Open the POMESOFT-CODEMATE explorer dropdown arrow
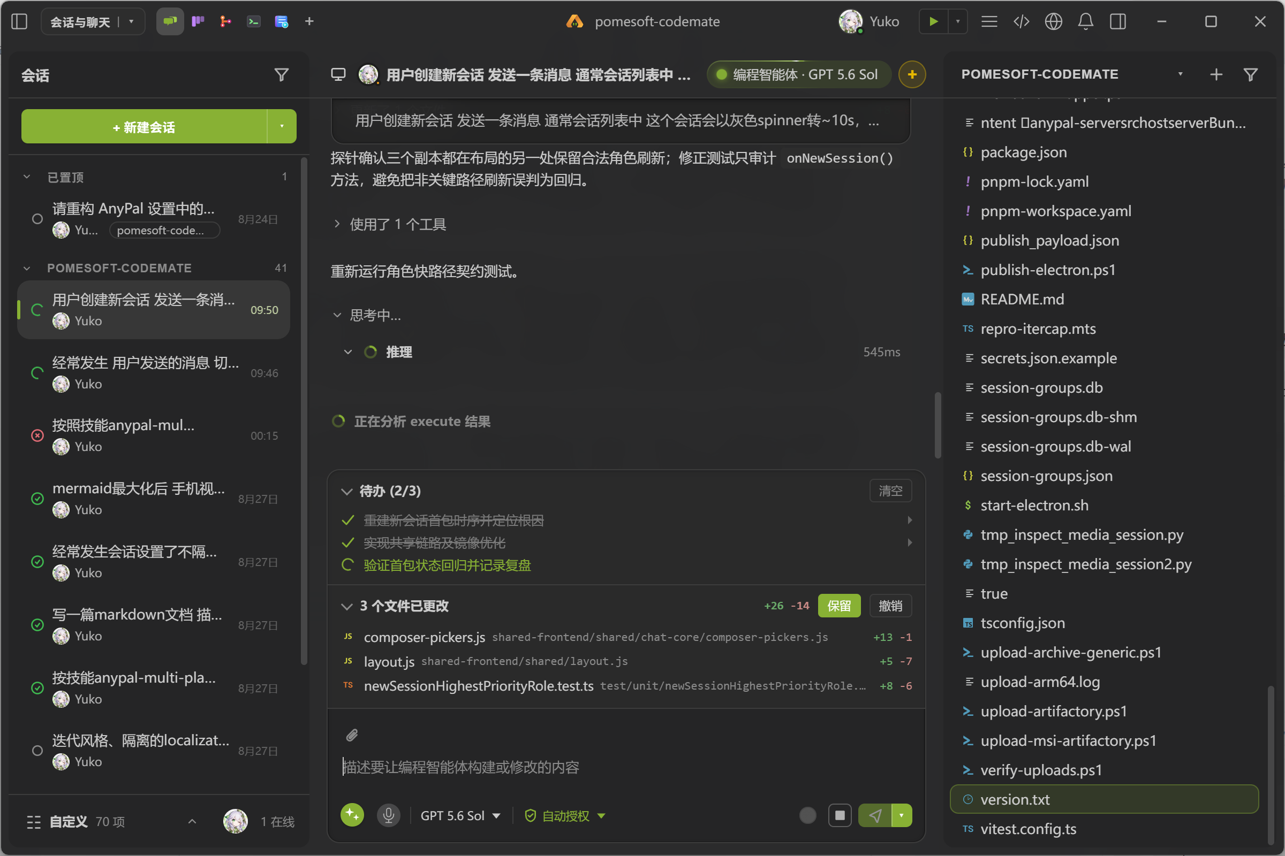Viewport: 1285px width, 856px height. pyautogui.click(x=1180, y=74)
